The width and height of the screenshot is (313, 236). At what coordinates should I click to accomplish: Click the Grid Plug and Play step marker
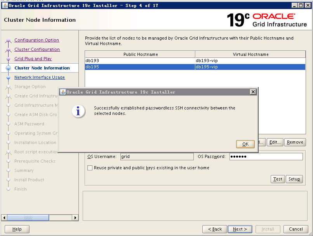click(9, 59)
